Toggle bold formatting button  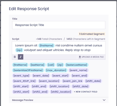[15, 57]
